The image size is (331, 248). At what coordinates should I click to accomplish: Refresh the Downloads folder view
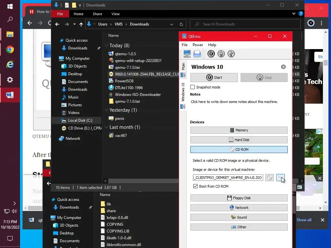[181, 24]
